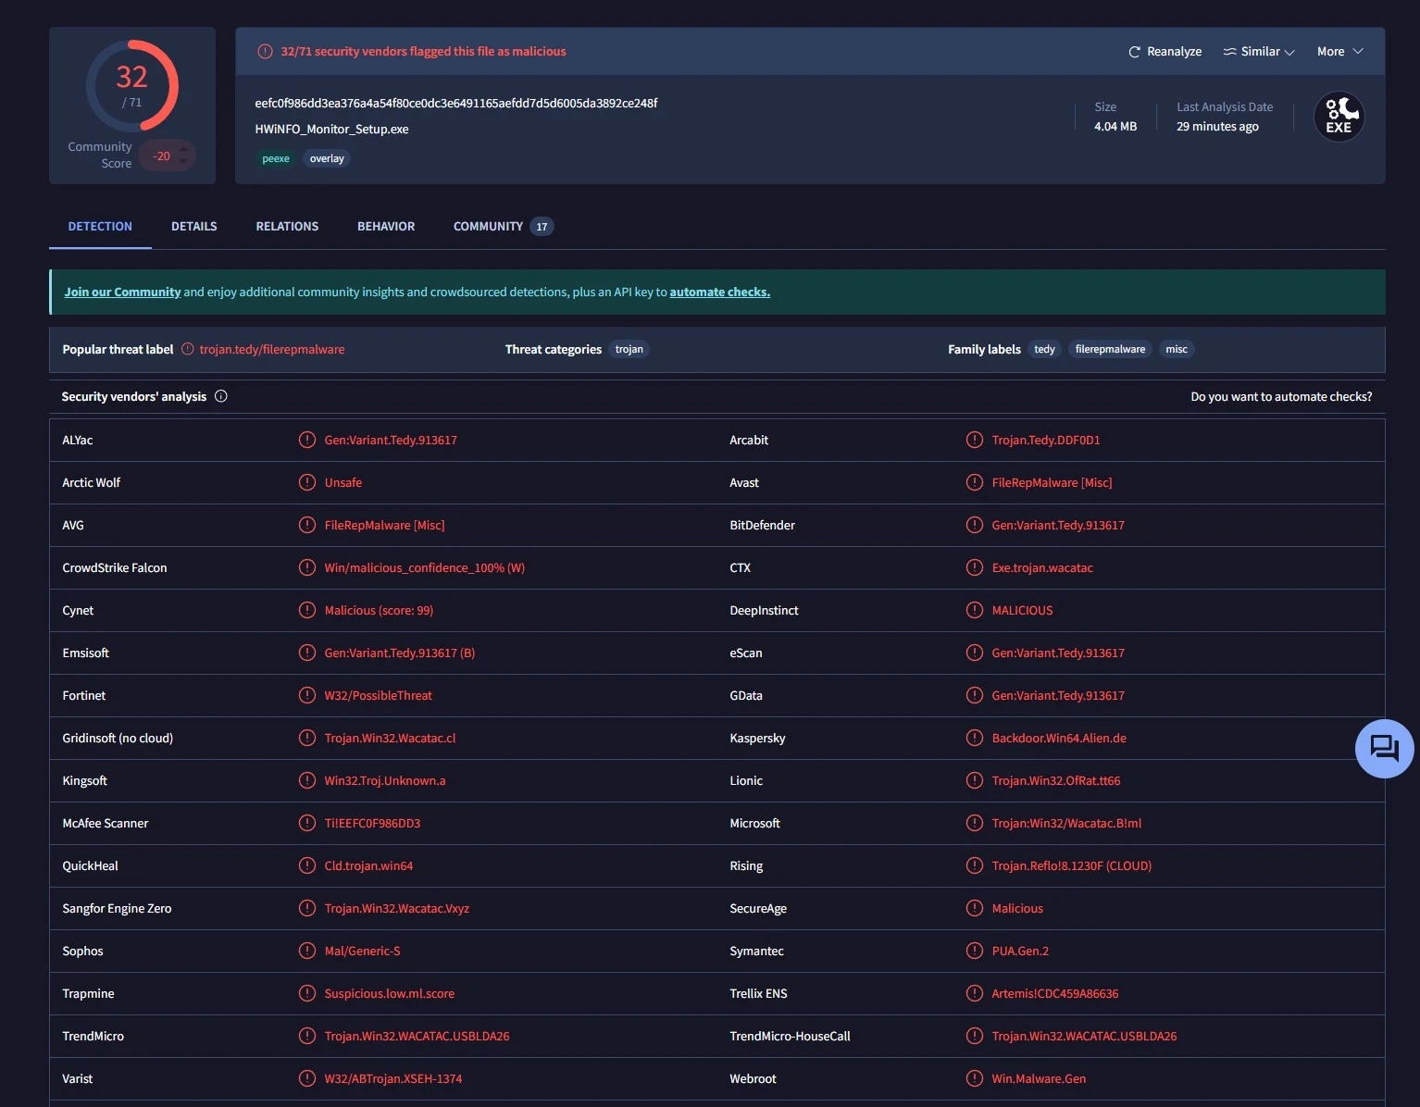Click the alert icon beside ALYac's detection
This screenshot has width=1420, height=1107.
click(307, 440)
